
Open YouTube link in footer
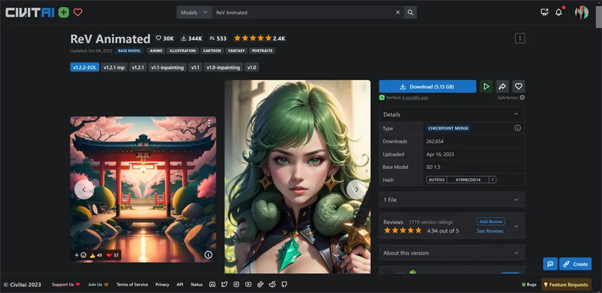248,285
